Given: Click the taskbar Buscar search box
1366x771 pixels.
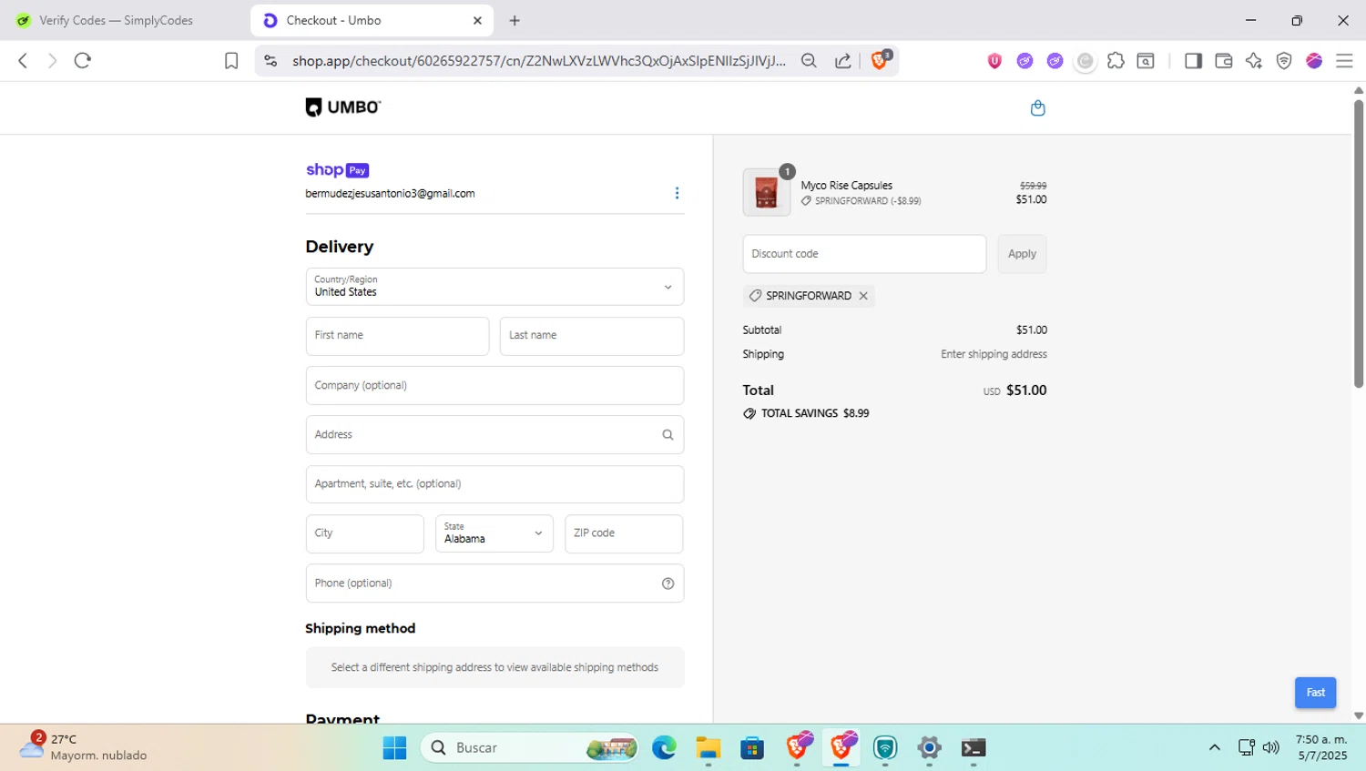Looking at the screenshot, I should [x=529, y=748].
